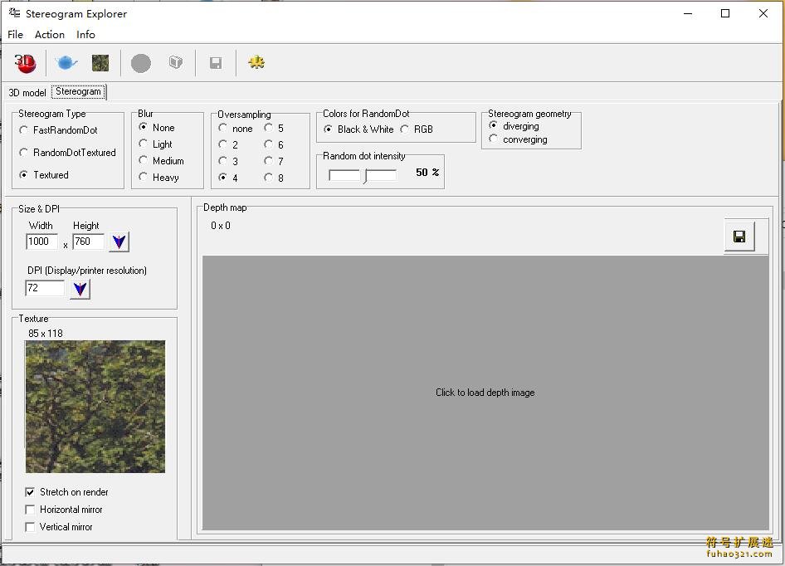The image size is (785, 566).
Task: Click the gray circle render icon
Action: click(x=140, y=62)
